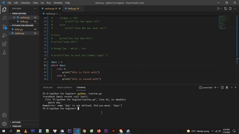Switch to the hello.py editor tab
The image size is (239, 134).
73,9
